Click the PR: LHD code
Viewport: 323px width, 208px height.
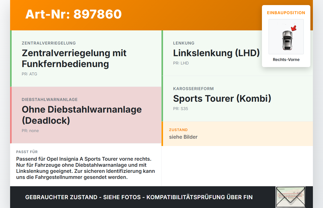pos(181,63)
